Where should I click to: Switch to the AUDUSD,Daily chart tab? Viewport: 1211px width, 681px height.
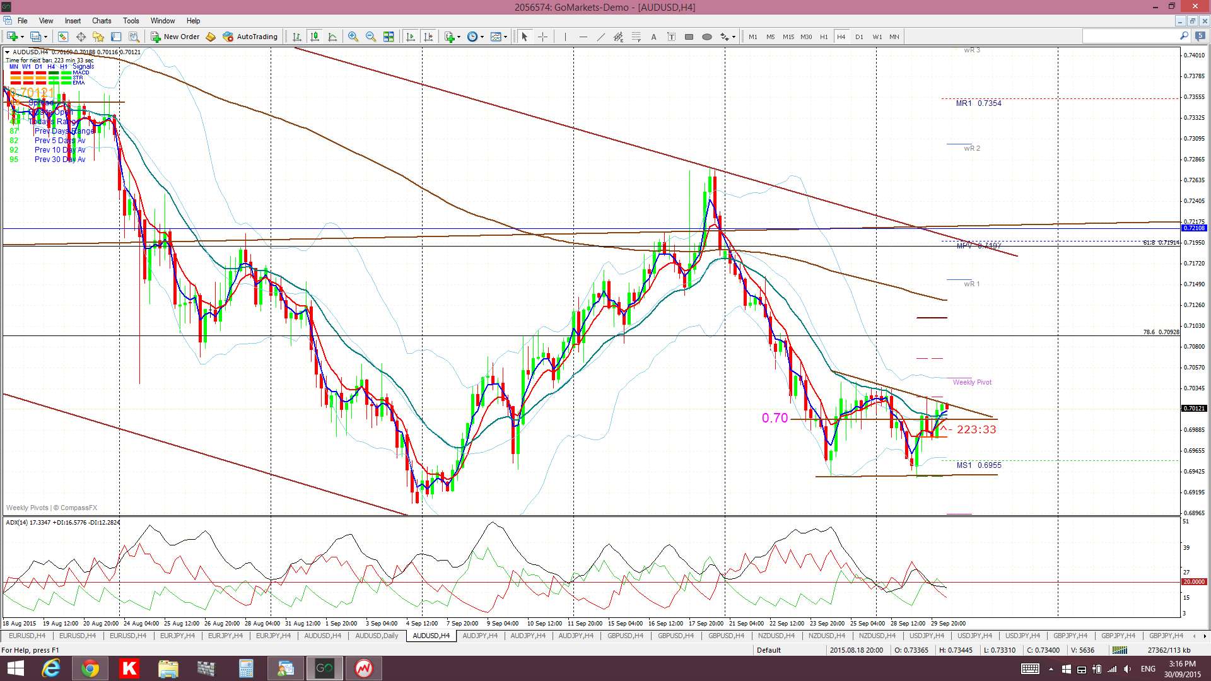[377, 636]
